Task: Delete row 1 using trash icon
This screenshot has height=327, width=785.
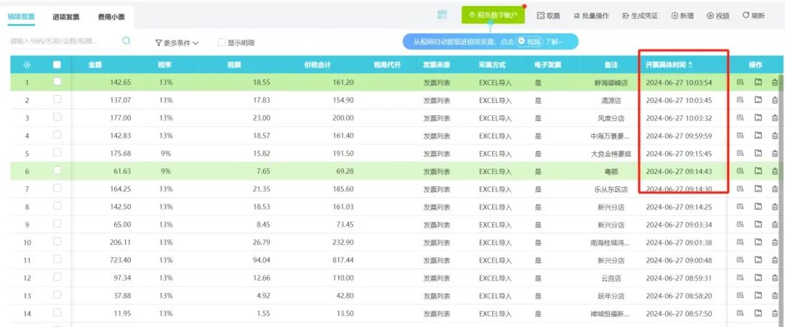Action: coord(774,83)
